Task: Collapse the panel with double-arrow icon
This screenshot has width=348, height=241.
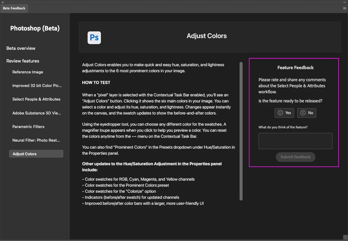Action: click(344, 2)
